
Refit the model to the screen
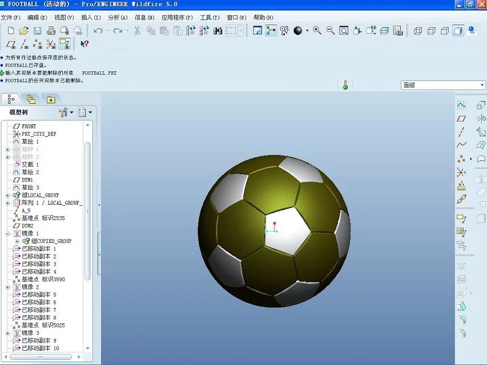[344, 30]
